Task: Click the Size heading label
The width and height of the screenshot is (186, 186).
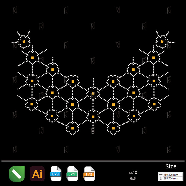Action: pos(171,166)
